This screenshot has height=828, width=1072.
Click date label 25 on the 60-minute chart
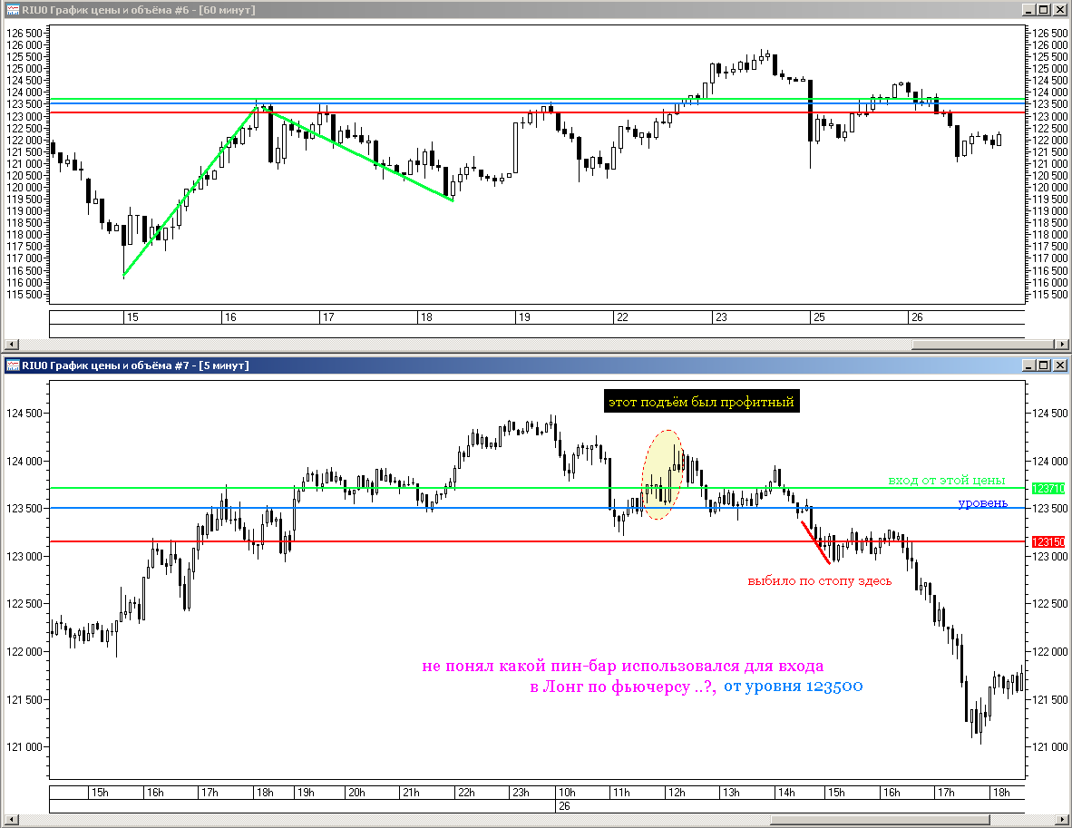(819, 317)
